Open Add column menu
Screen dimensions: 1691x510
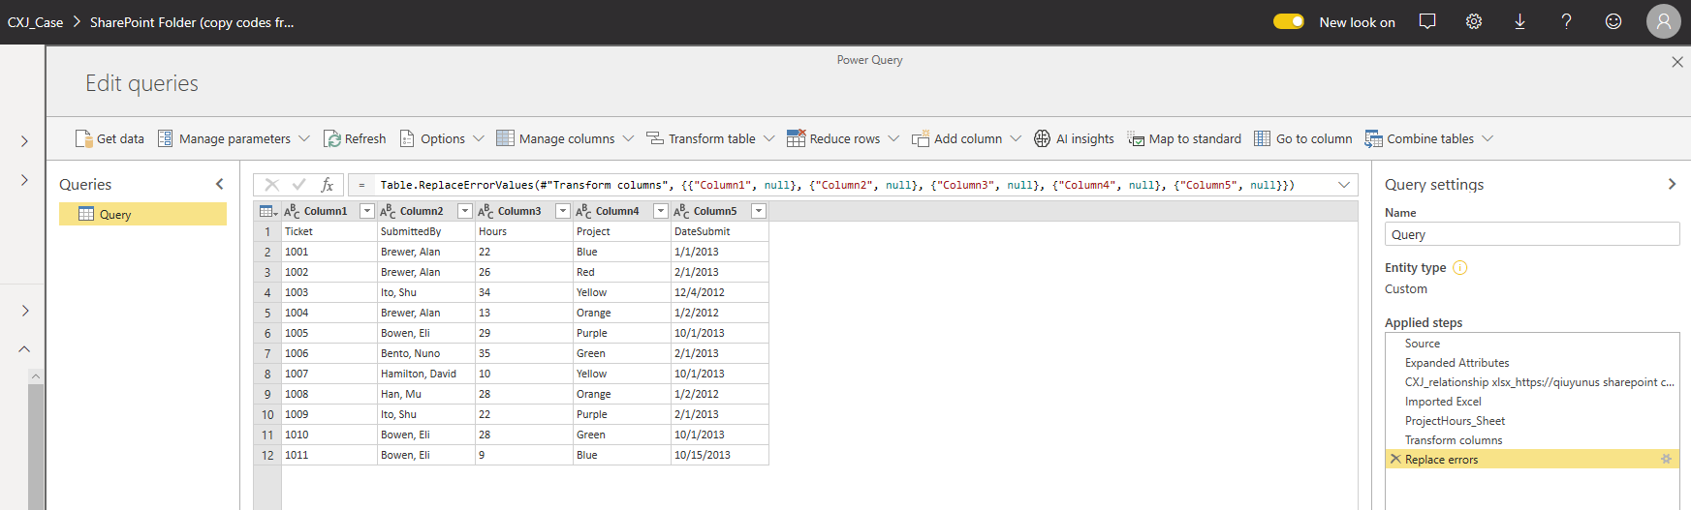pos(966,138)
